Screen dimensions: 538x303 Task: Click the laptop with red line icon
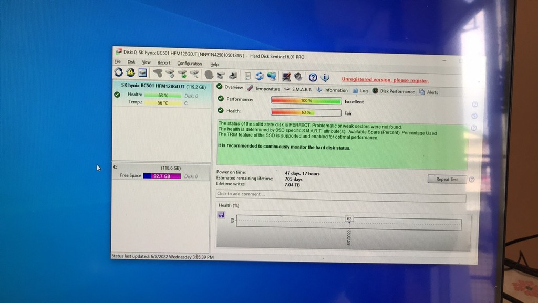tap(286, 77)
